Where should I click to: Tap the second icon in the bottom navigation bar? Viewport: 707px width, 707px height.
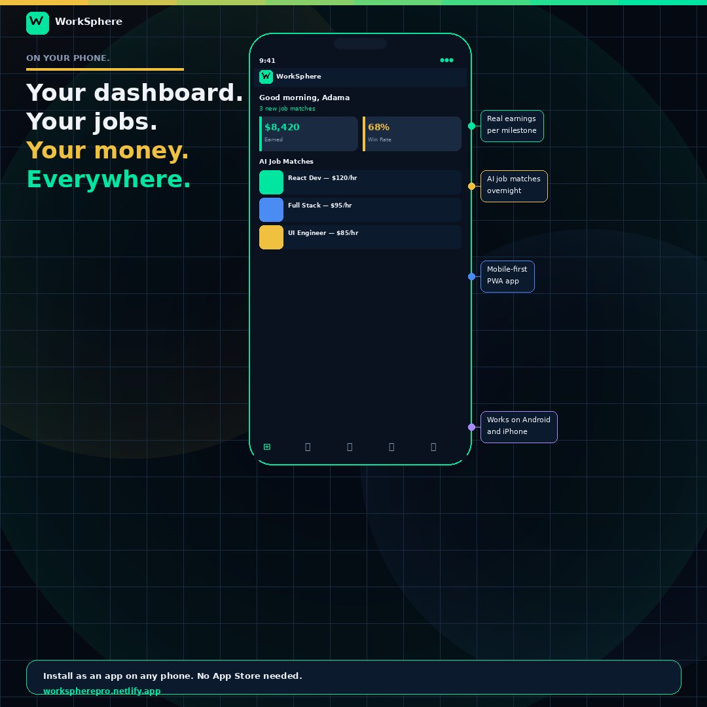308,446
